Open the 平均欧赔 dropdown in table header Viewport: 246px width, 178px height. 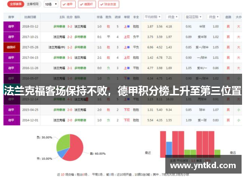[x=153, y=17]
